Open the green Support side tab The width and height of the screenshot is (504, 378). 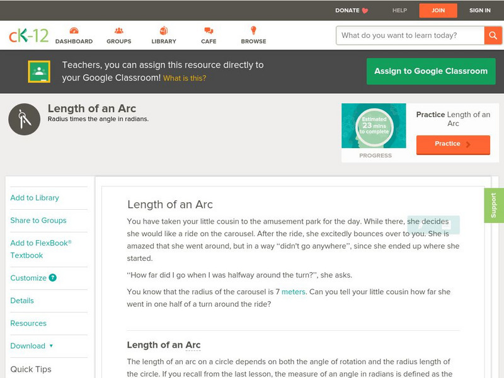click(494, 205)
